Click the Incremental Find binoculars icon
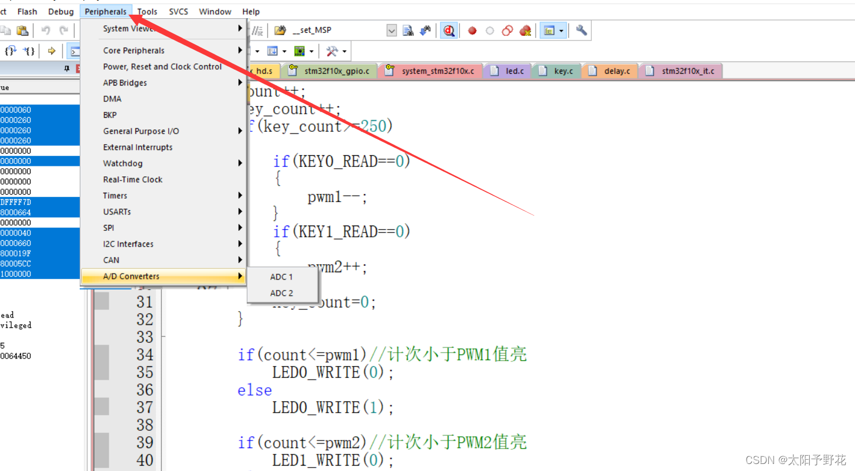855x471 pixels. [x=425, y=30]
